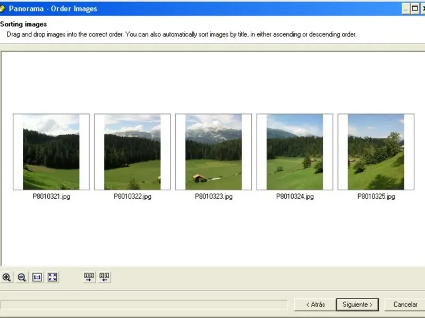The image size is (425, 318).
Task: Click the P8010324.jpg file name label
Action: coord(295,197)
